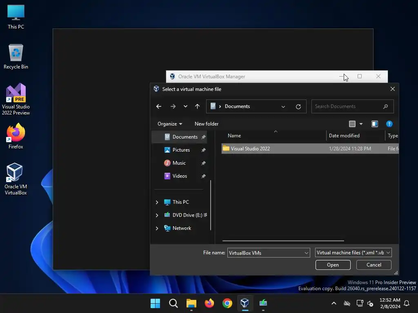
Task: Click the pin icon next to Documents
Action: [203, 137]
